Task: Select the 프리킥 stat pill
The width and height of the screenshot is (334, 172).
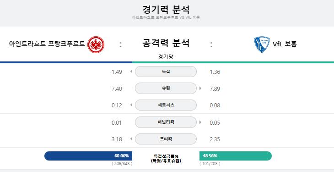Action: (166, 139)
